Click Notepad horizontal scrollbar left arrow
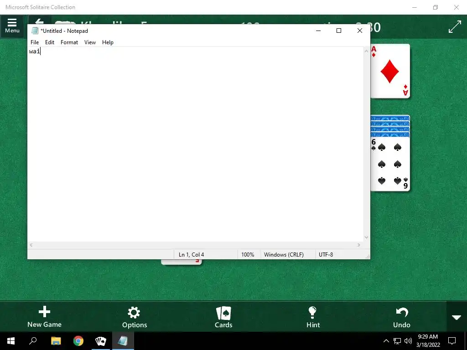The image size is (467, 350). click(x=31, y=245)
